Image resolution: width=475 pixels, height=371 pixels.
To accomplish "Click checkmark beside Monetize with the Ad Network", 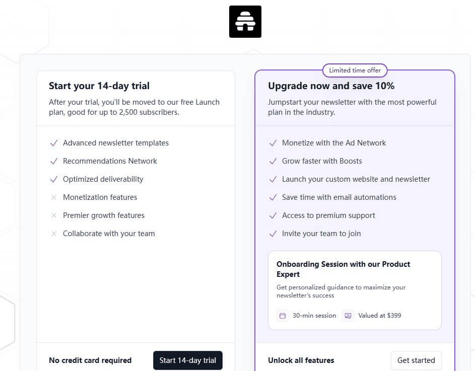I will pos(273,143).
